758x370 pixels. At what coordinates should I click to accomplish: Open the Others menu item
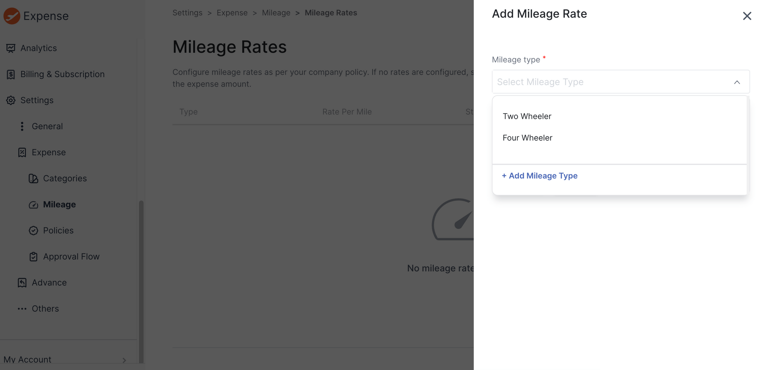click(x=45, y=309)
